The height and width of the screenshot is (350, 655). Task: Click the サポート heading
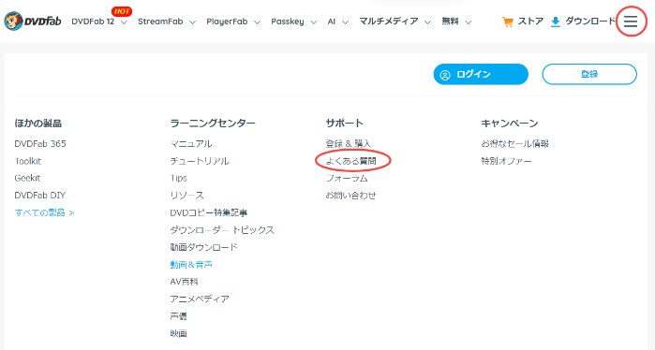(x=344, y=124)
